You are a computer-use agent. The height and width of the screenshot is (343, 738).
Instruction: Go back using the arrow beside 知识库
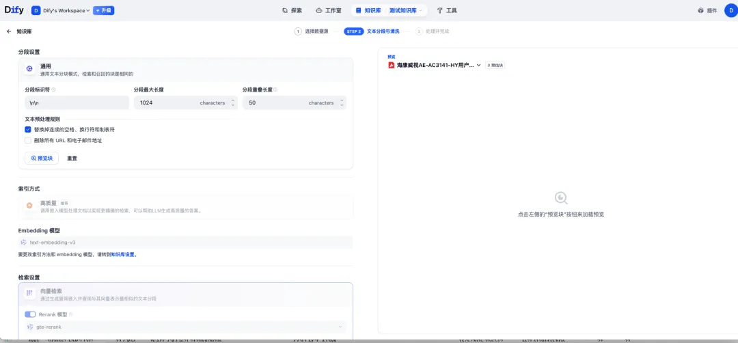click(9, 31)
